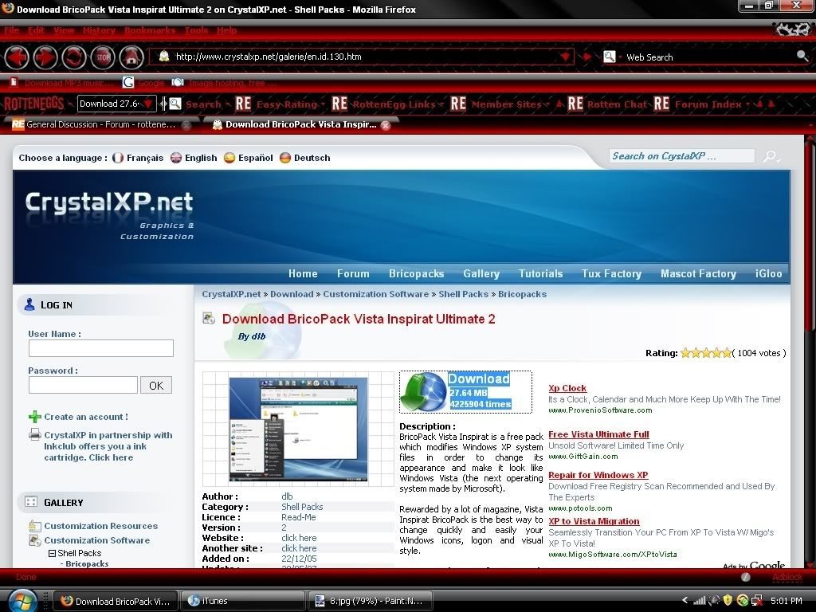
Task: Click the BricoPack Vista screenshot thumbnail
Action: click(298, 430)
